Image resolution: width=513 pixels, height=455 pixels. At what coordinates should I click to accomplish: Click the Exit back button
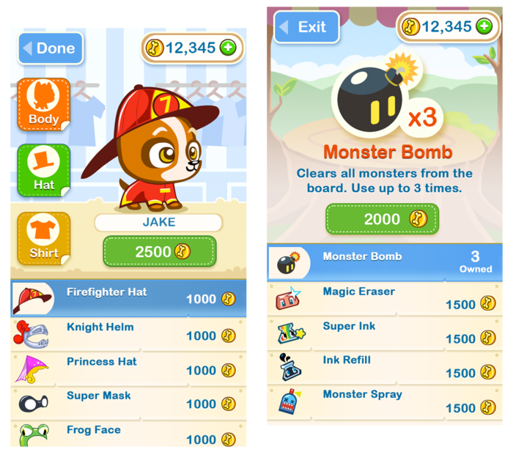coord(306,27)
